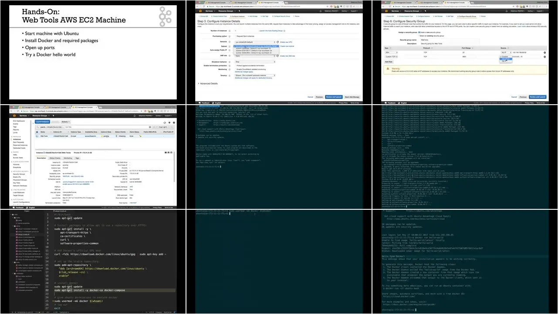Open the Shutdown behavior dropdown
This screenshot has height=314, width=558.
point(255,61)
